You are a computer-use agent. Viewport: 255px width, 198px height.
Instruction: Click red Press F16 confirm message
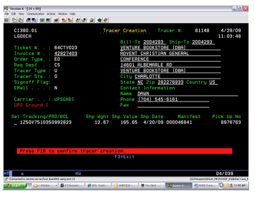pos(125,151)
